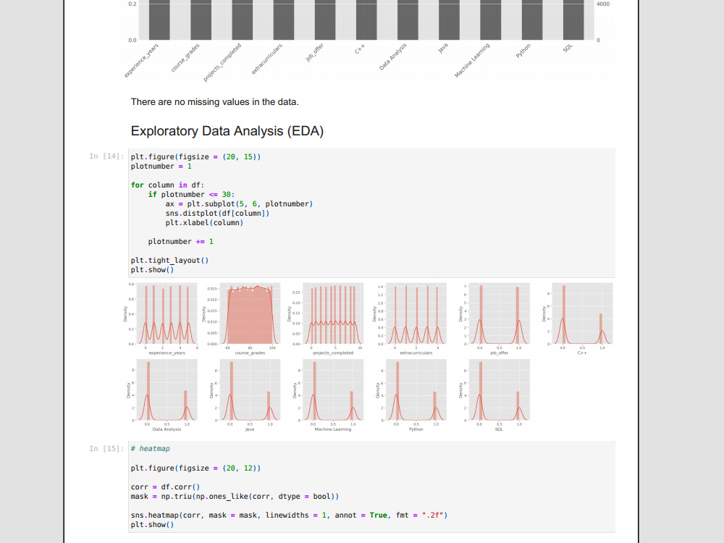
Task: Click the sns.distplot(df[column]) line
Action: coord(217,213)
